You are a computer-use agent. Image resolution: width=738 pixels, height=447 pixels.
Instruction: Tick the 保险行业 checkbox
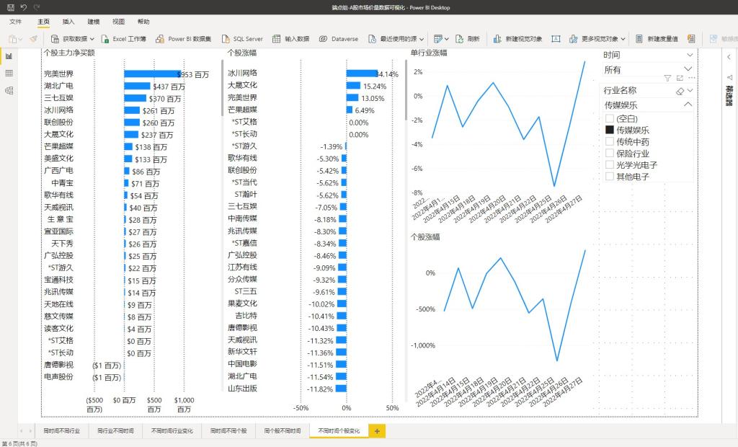(610, 154)
